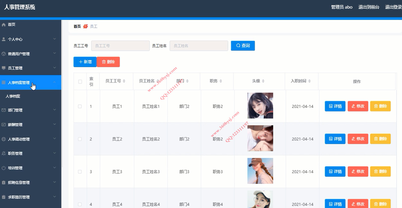
Task: Click the 退出到前台 link
Action: [x=369, y=7]
